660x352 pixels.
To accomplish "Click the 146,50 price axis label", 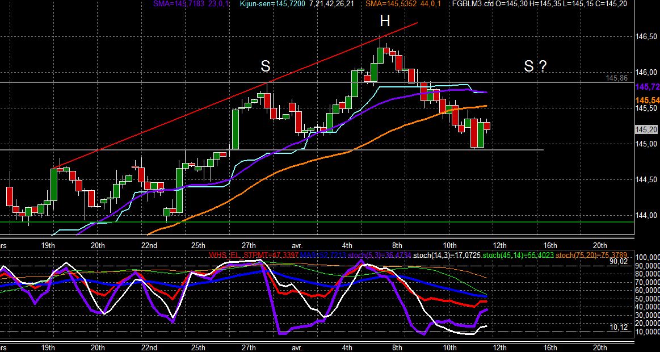I will tap(646, 37).
